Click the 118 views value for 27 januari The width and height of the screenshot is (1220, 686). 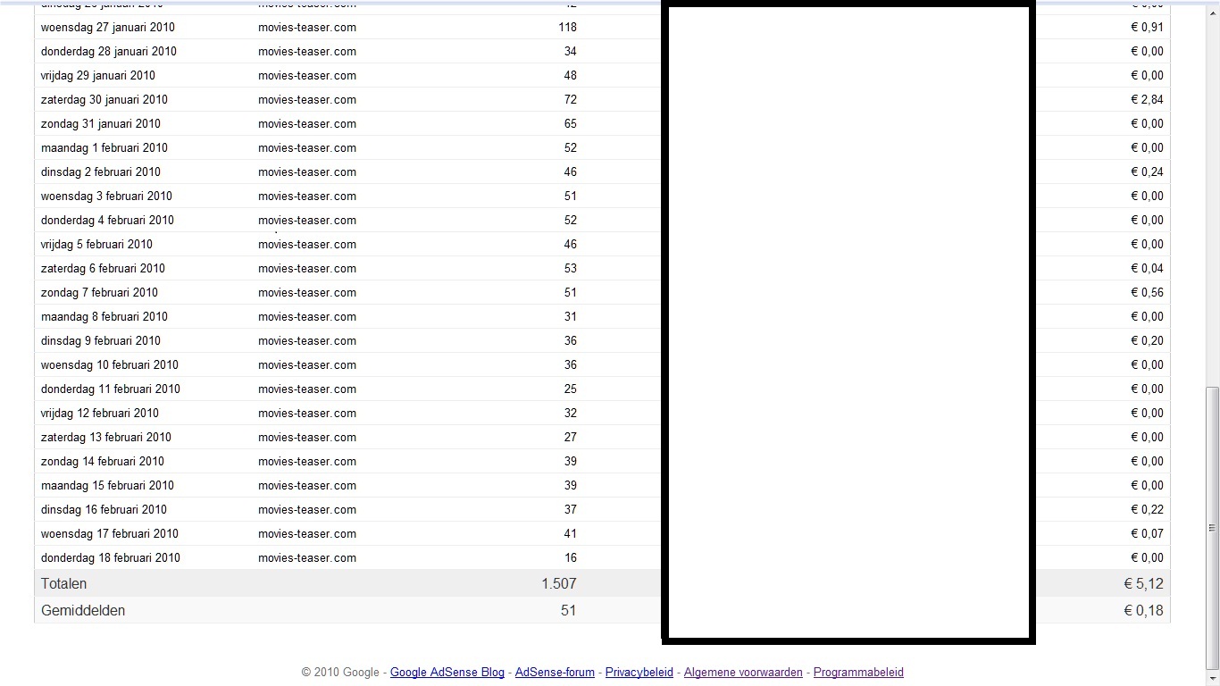[567, 27]
